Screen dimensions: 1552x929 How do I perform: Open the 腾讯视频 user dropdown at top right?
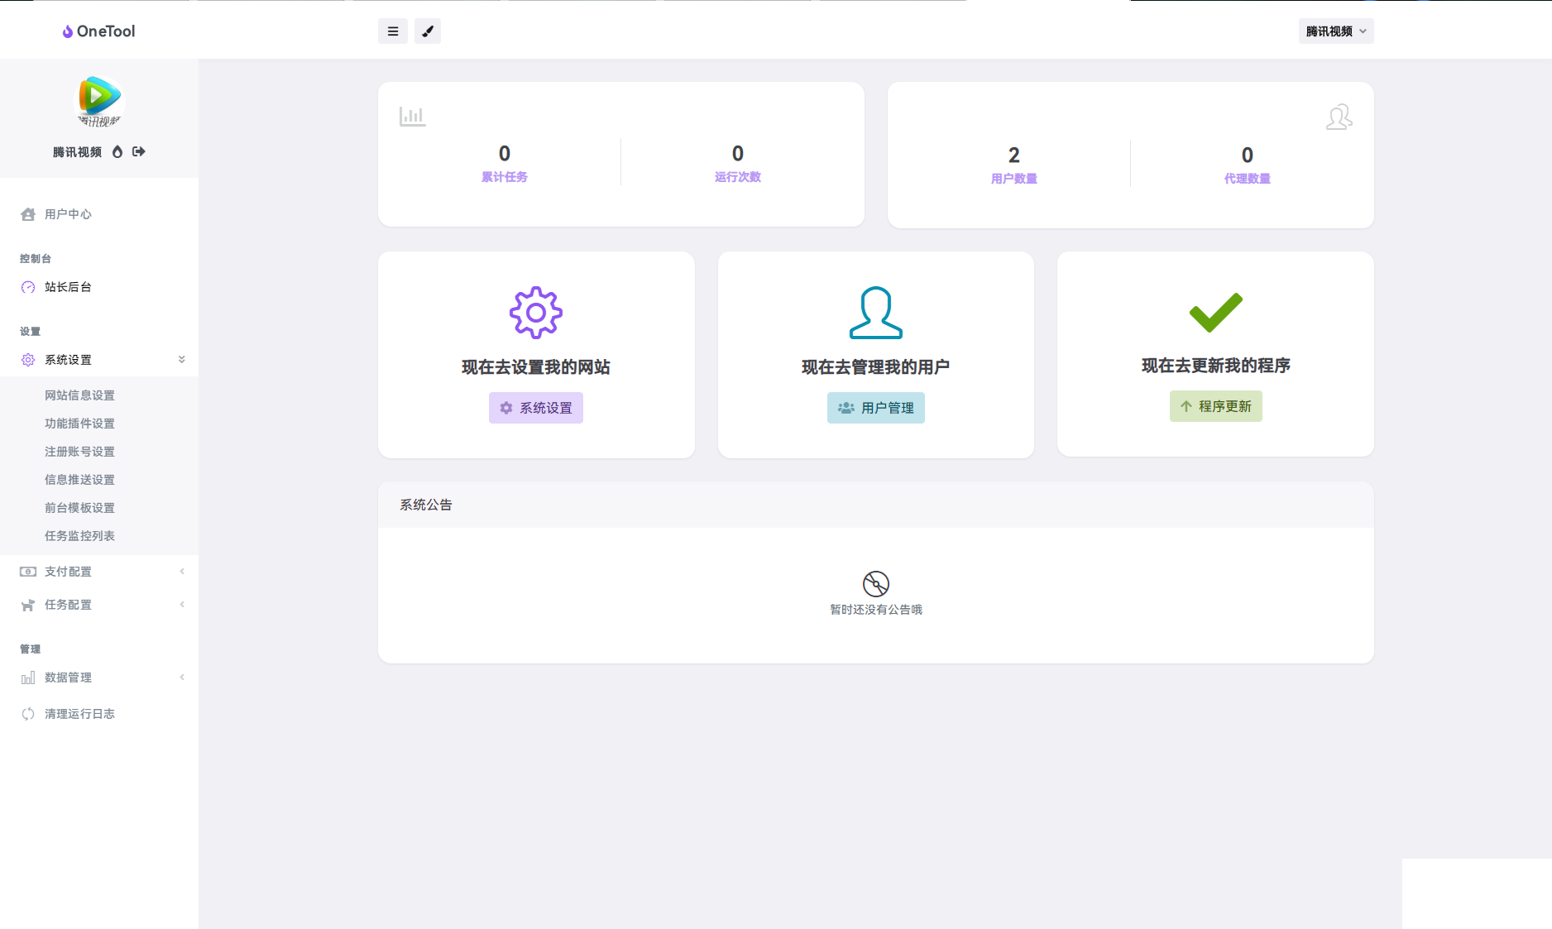[1336, 31]
